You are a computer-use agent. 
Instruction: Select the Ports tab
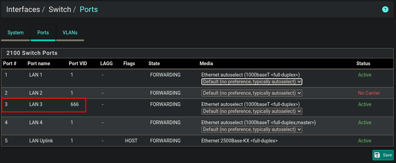pyautogui.click(x=43, y=33)
